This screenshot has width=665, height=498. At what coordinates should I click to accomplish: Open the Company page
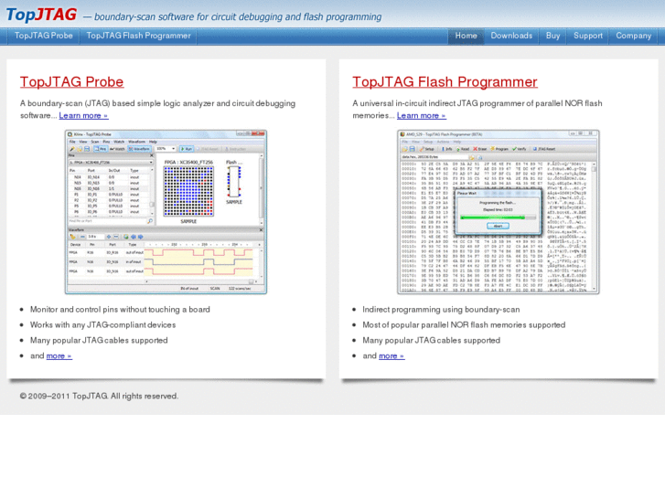pyautogui.click(x=633, y=36)
